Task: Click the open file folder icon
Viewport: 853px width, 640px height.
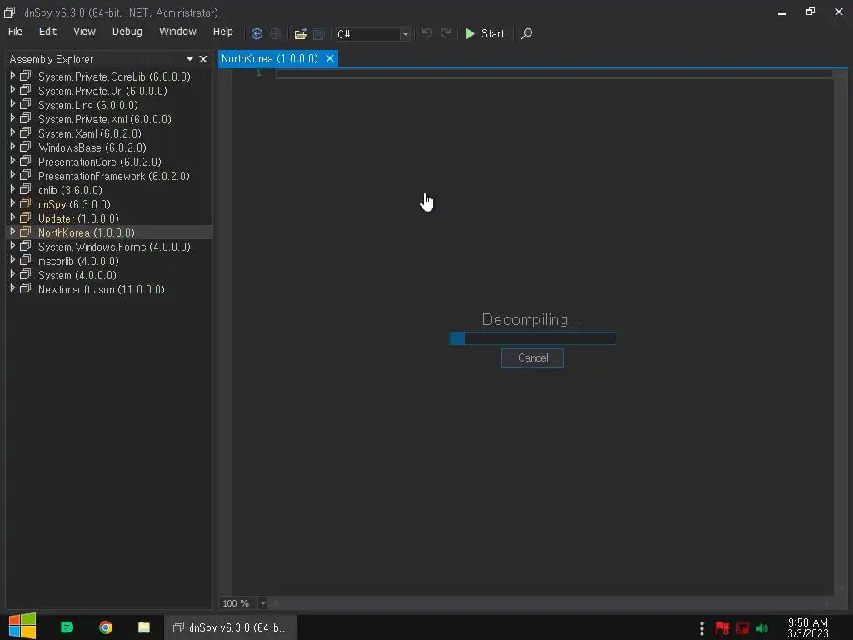Action: [300, 34]
